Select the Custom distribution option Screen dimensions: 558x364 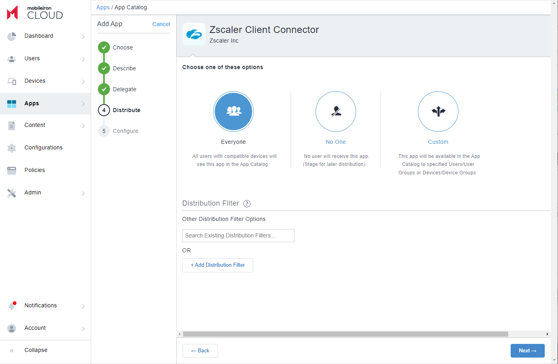pyautogui.click(x=438, y=112)
